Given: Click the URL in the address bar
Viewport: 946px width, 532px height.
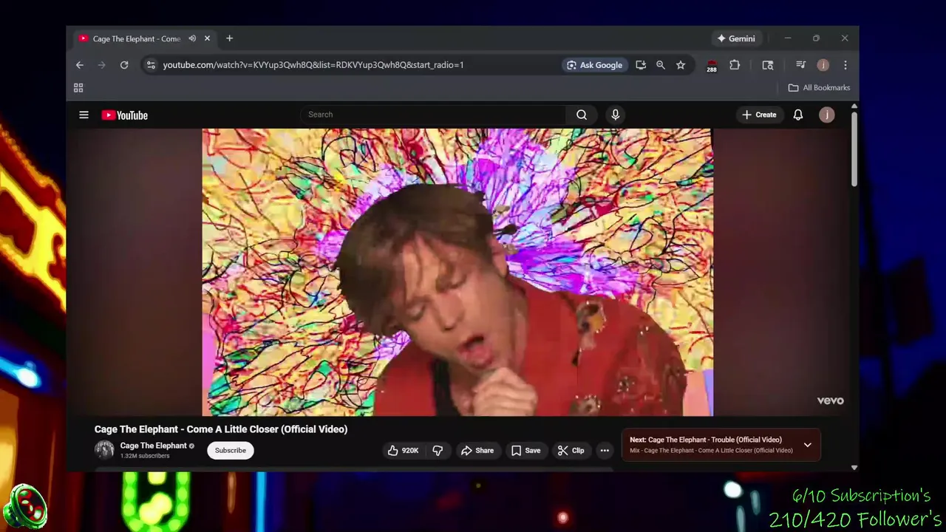Looking at the screenshot, I should 313,65.
